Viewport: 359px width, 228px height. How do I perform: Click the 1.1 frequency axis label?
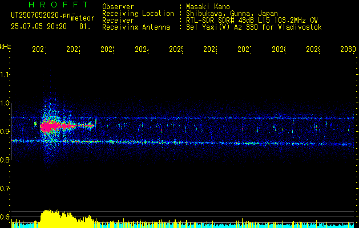pyautogui.click(x=5, y=75)
